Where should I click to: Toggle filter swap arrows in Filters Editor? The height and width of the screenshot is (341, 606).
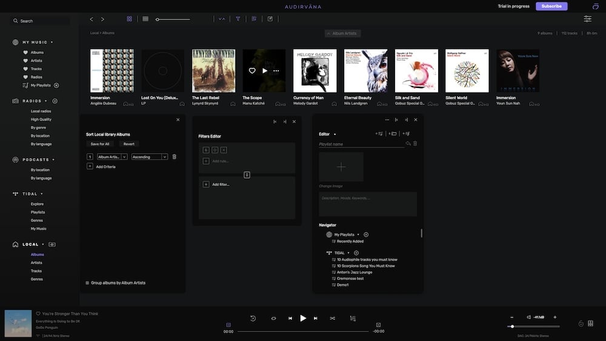pos(247,175)
